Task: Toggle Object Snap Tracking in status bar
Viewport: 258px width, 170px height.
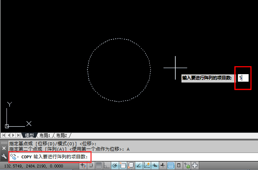Action: 139,165
